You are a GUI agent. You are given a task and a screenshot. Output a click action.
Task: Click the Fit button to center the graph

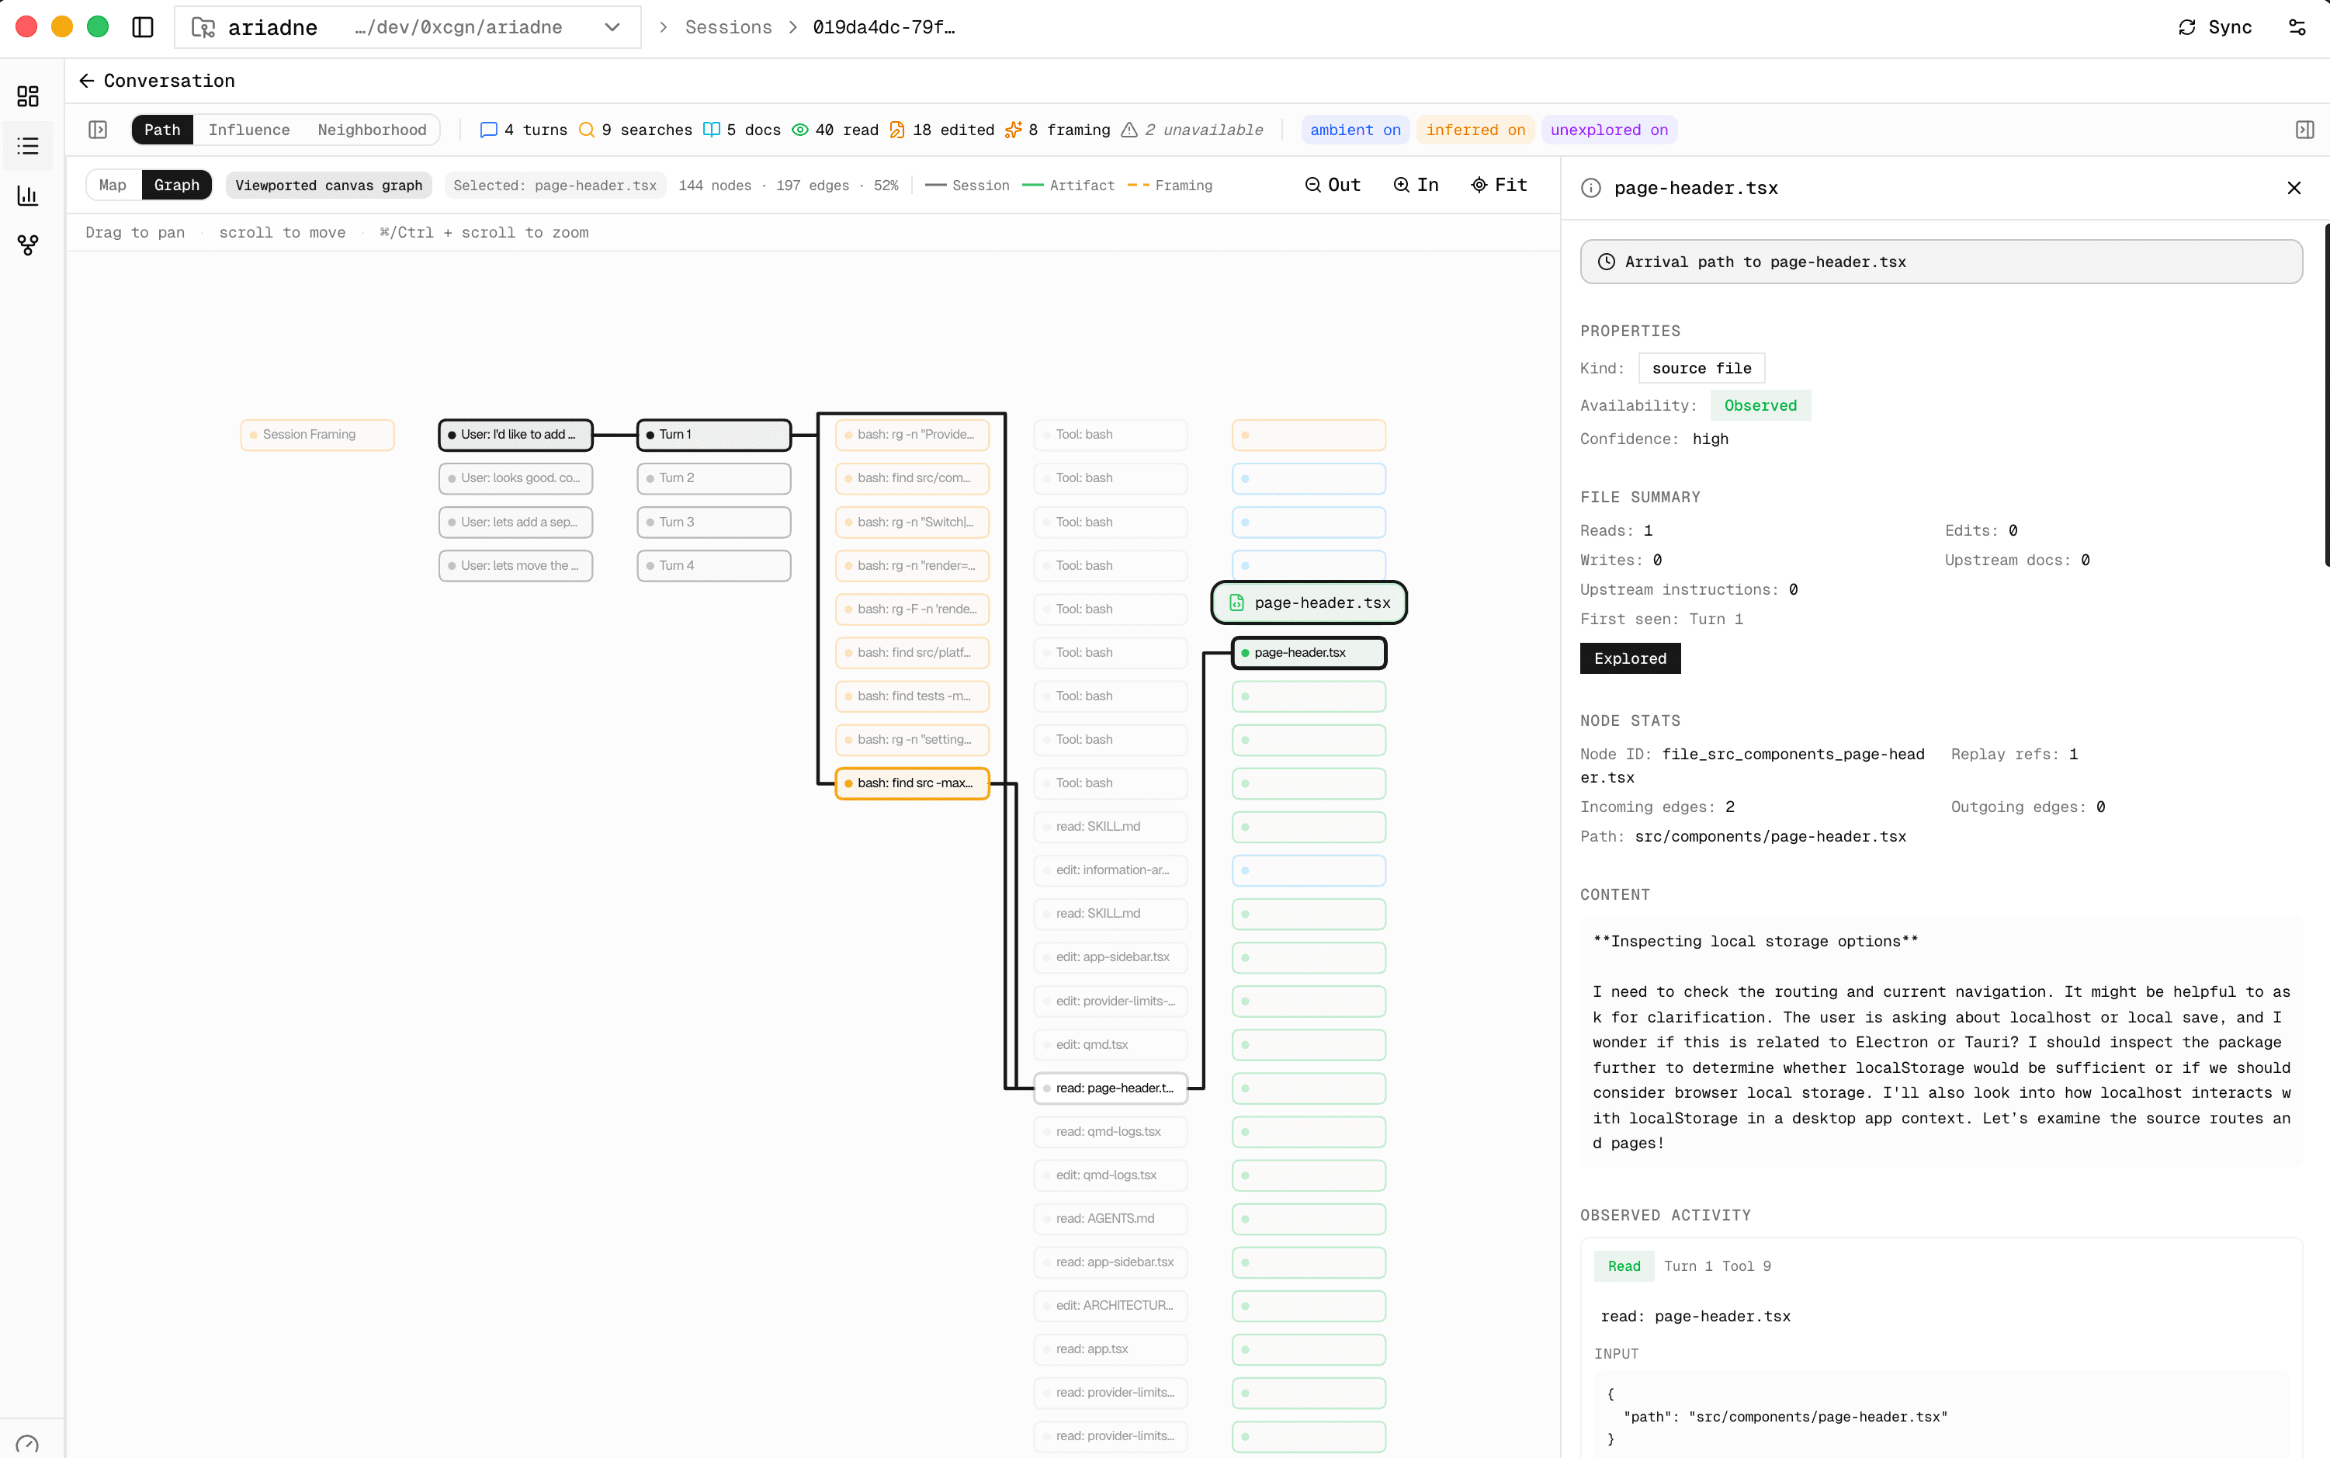click(1499, 184)
